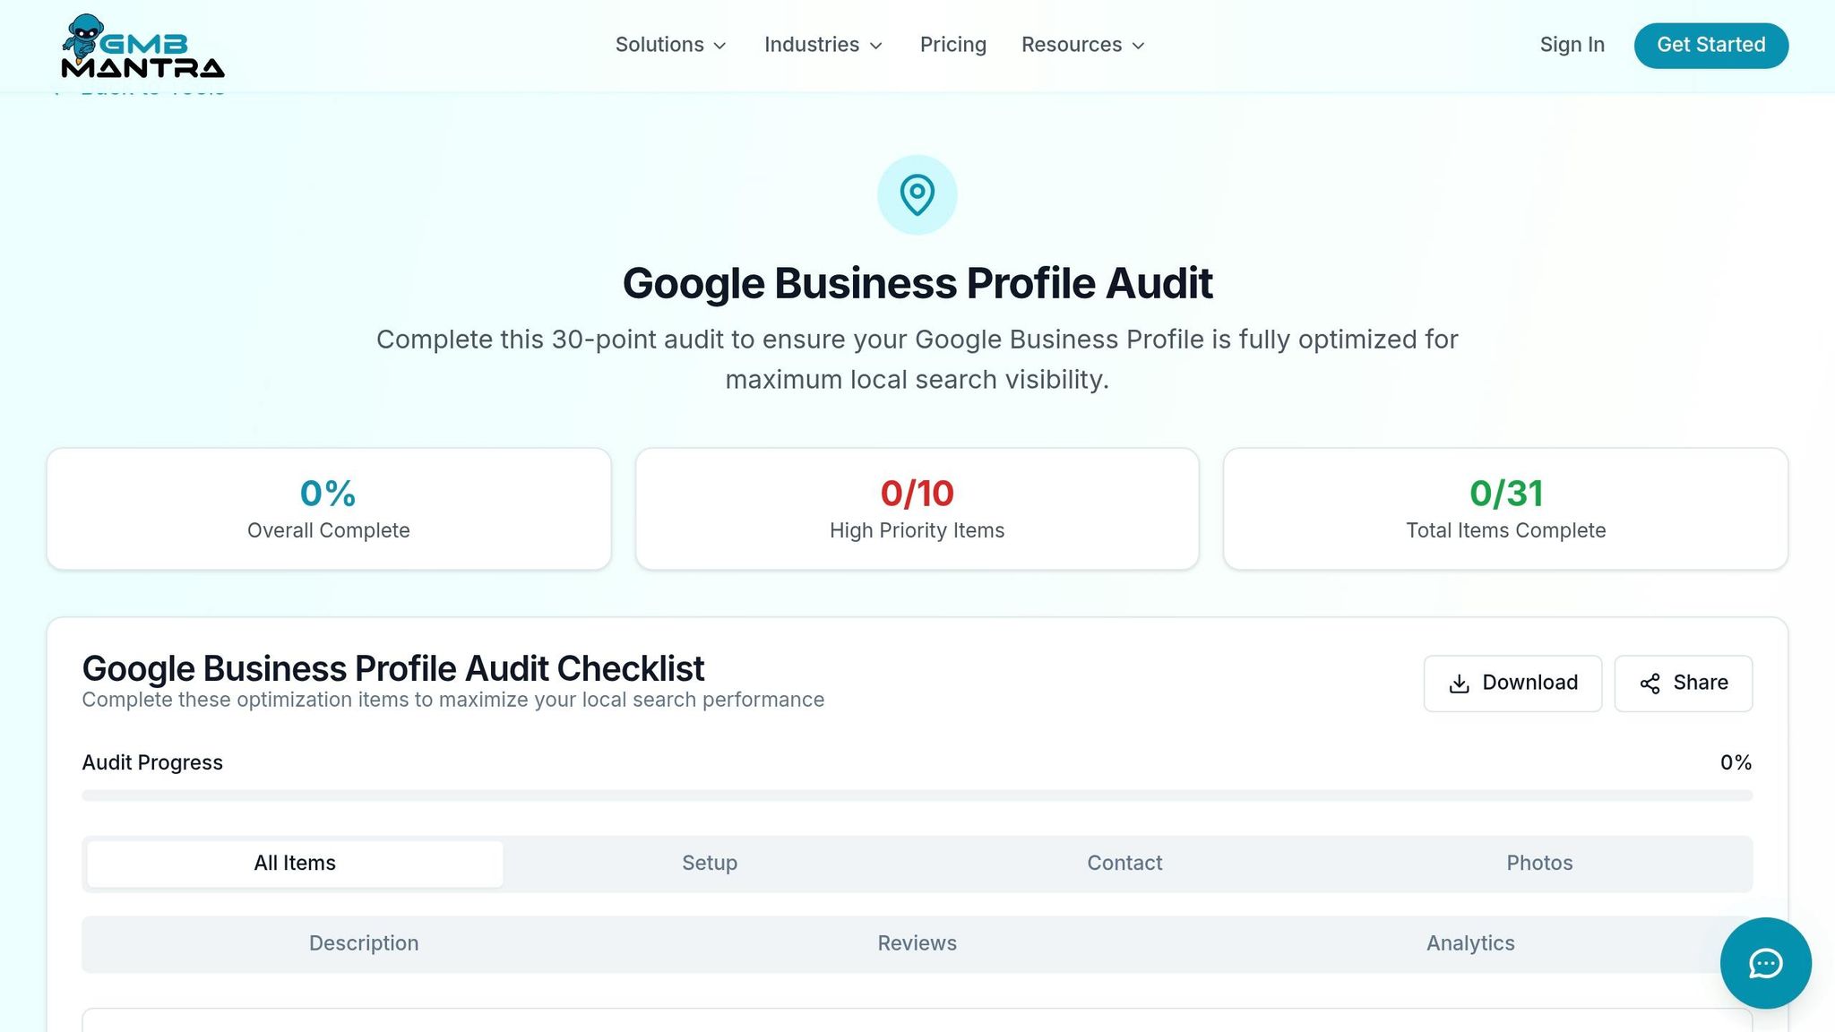Open the chat support bubble
This screenshot has height=1032, width=1835.
1765,963
